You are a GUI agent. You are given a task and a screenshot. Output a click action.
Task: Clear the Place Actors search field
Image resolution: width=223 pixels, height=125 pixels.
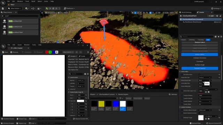click(x=2, y=16)
